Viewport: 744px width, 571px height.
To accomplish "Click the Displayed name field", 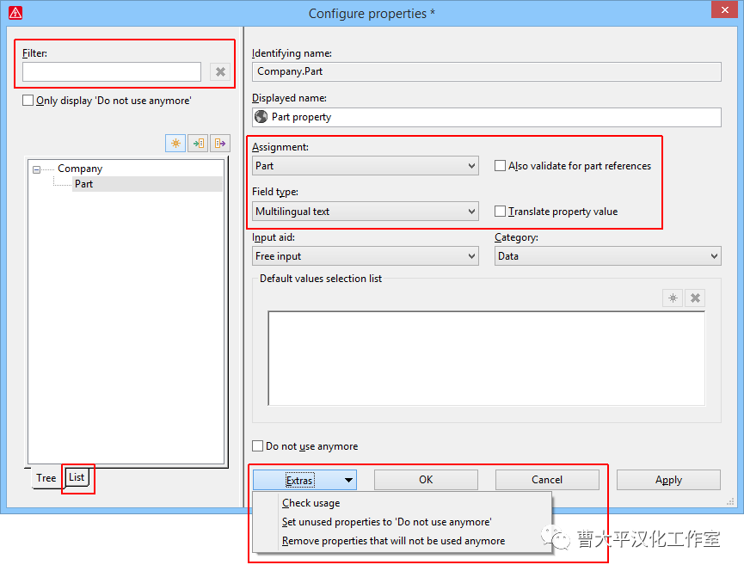I will pyautogui.click(x=486, y=117).
